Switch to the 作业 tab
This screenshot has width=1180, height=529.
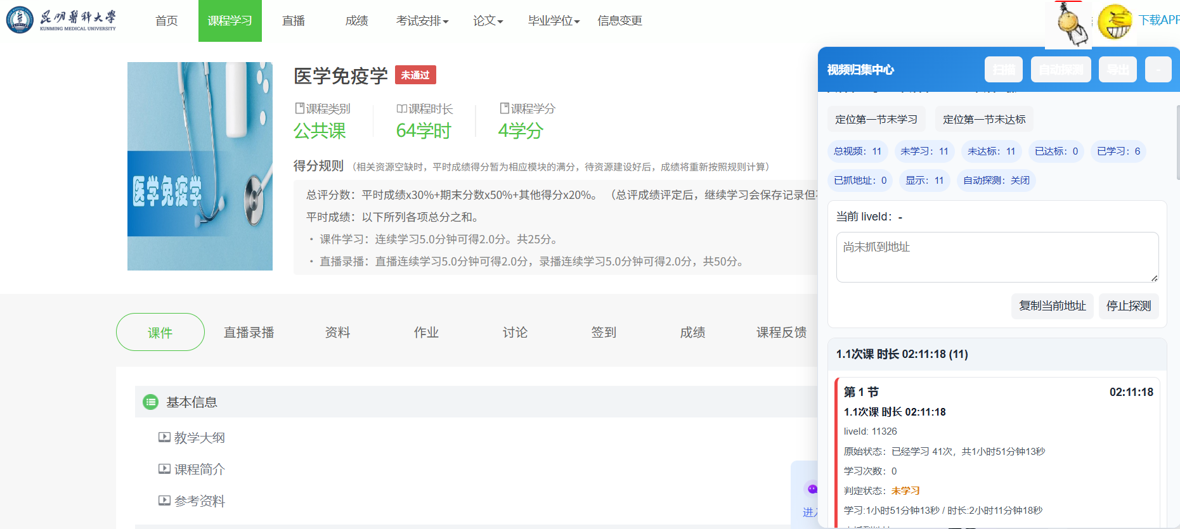click(x=427, y=332)
